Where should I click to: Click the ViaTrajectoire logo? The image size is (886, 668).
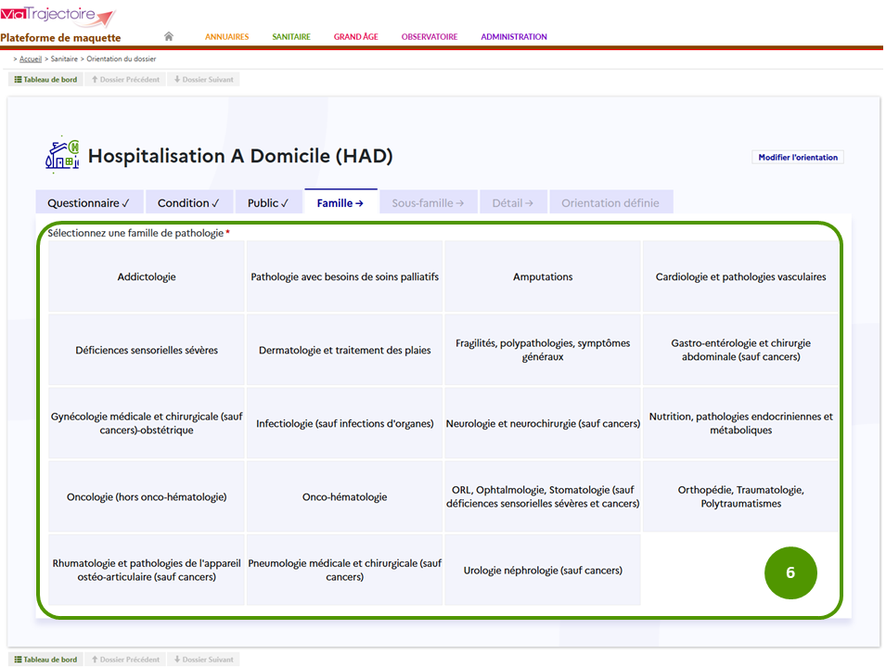click(x=58, y=15)
